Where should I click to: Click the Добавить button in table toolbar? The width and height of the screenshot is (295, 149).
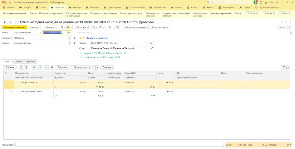point(10,67)
